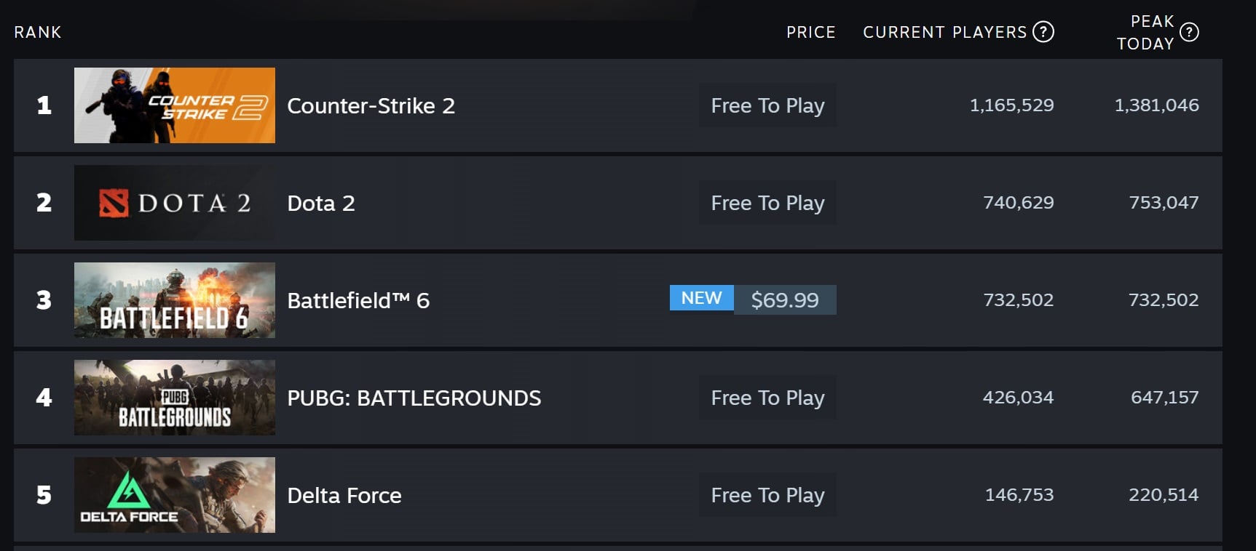Image resolution: width=1256 pixels, height=551 pixels.
Task: Click Free To Play next to Dota 2
Action: point(767,203)
